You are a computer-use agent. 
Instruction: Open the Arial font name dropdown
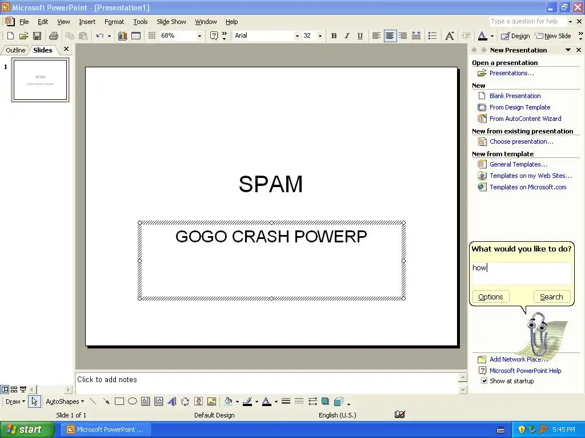tap(297, 36)
